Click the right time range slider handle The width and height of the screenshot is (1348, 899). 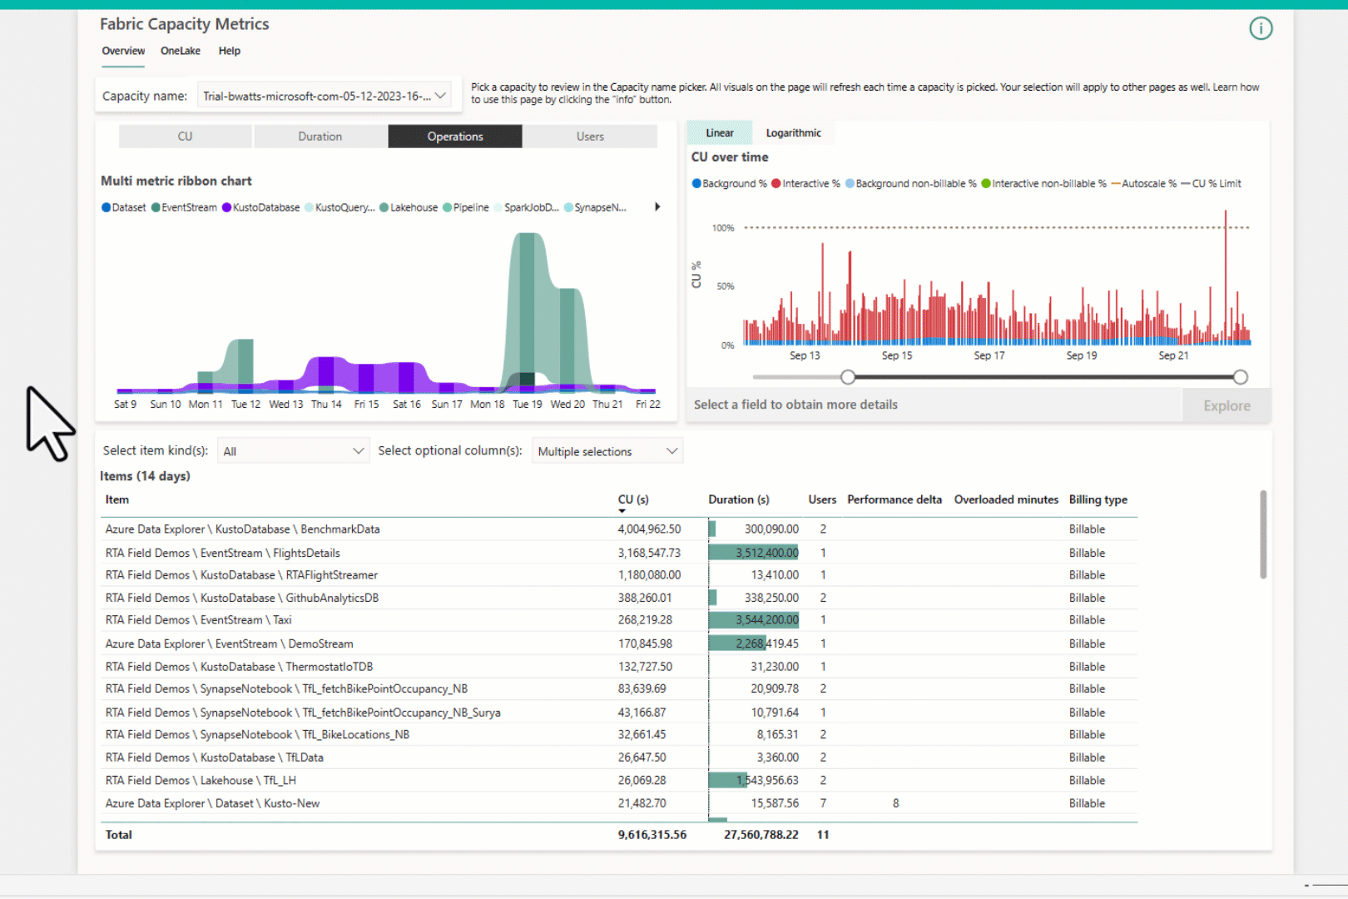coord(1241,377)
